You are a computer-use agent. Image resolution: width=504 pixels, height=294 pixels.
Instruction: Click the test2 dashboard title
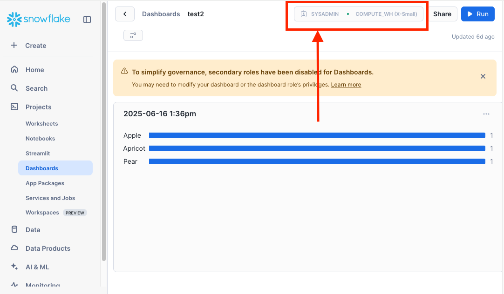pos(196,14)
